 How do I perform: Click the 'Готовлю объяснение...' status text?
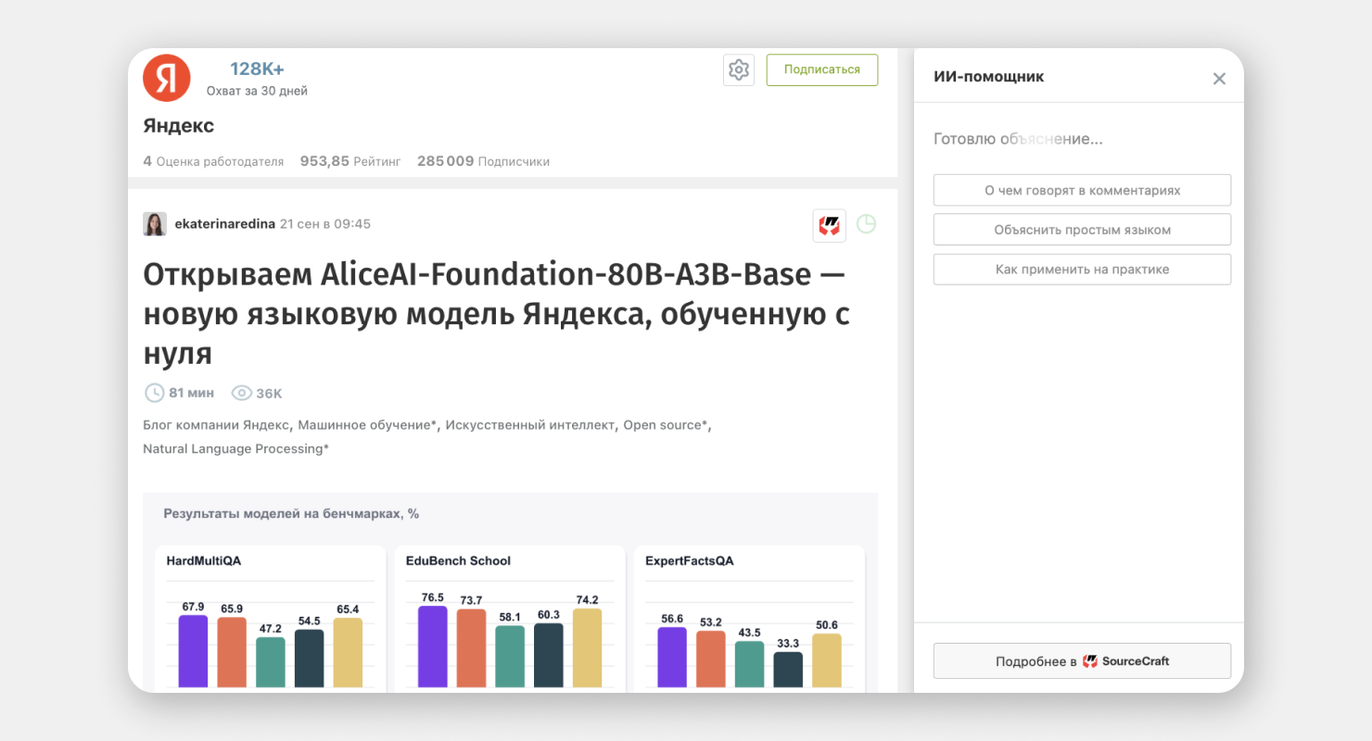(x=1018, y=139)
